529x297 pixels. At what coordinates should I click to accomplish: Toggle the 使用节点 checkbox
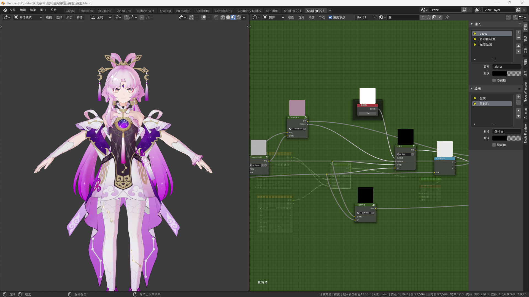click(330, 17)
